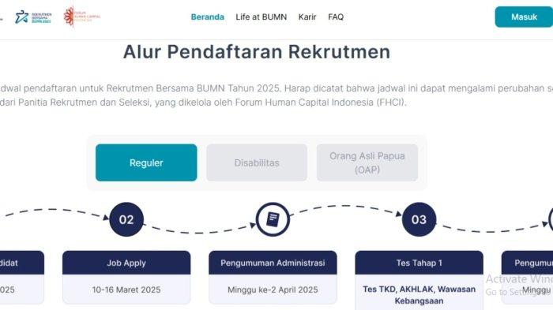553x310 pixels.
Task: Open the Karir navigation link
Action: pyautogui.click(x=307, y=17)
